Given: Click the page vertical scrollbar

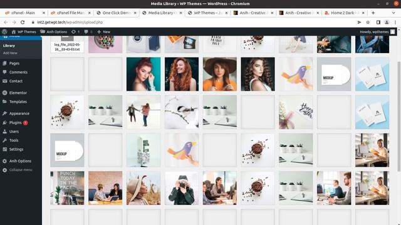Looking at the screenshot, I should pyautogui.click(x=398, y=116).
